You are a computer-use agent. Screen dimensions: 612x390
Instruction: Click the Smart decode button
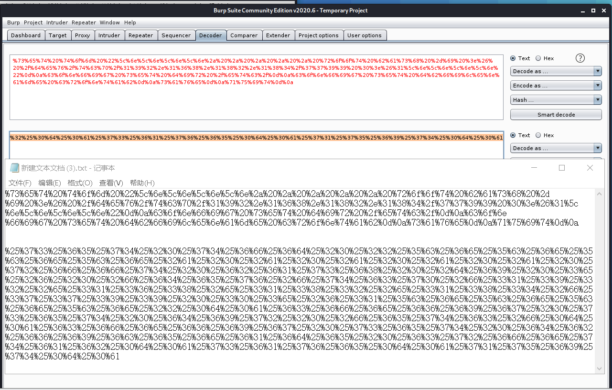pos(556,115)
